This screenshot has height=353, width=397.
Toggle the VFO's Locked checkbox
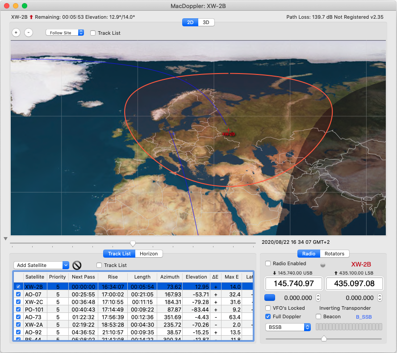(x=268, y=308)
